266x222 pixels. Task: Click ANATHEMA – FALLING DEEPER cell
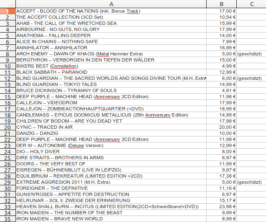click(111, 36)
